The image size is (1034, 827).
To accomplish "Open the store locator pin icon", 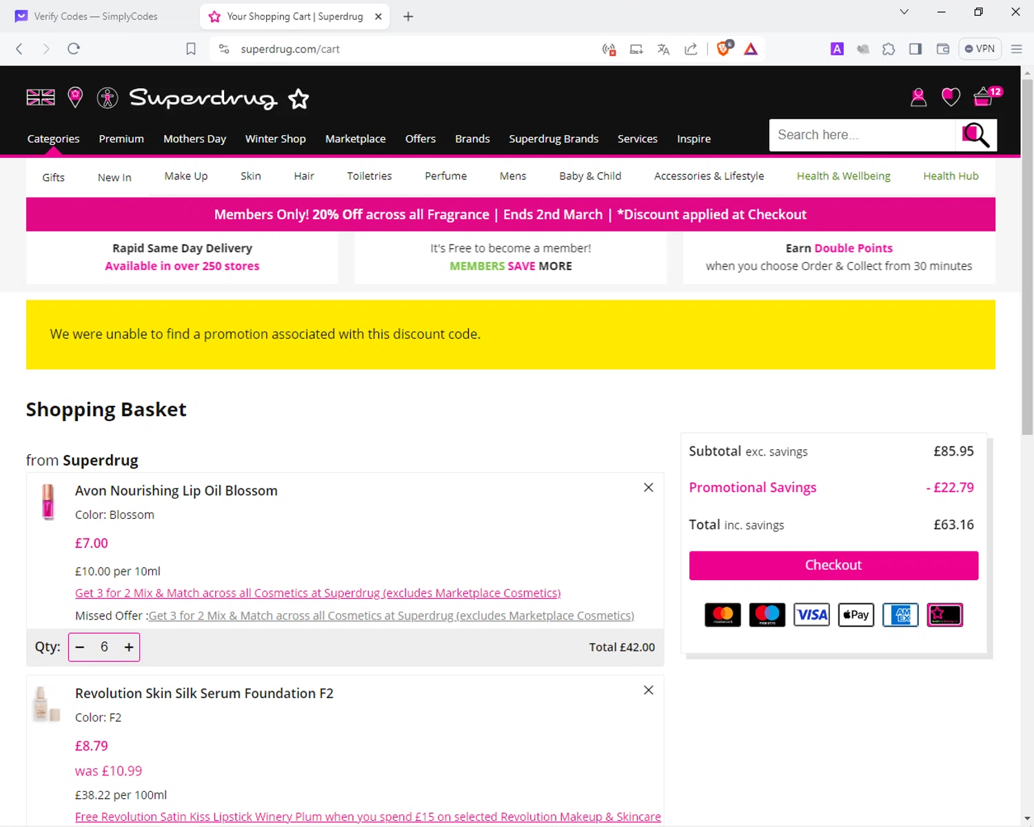I will coord(75,97).
